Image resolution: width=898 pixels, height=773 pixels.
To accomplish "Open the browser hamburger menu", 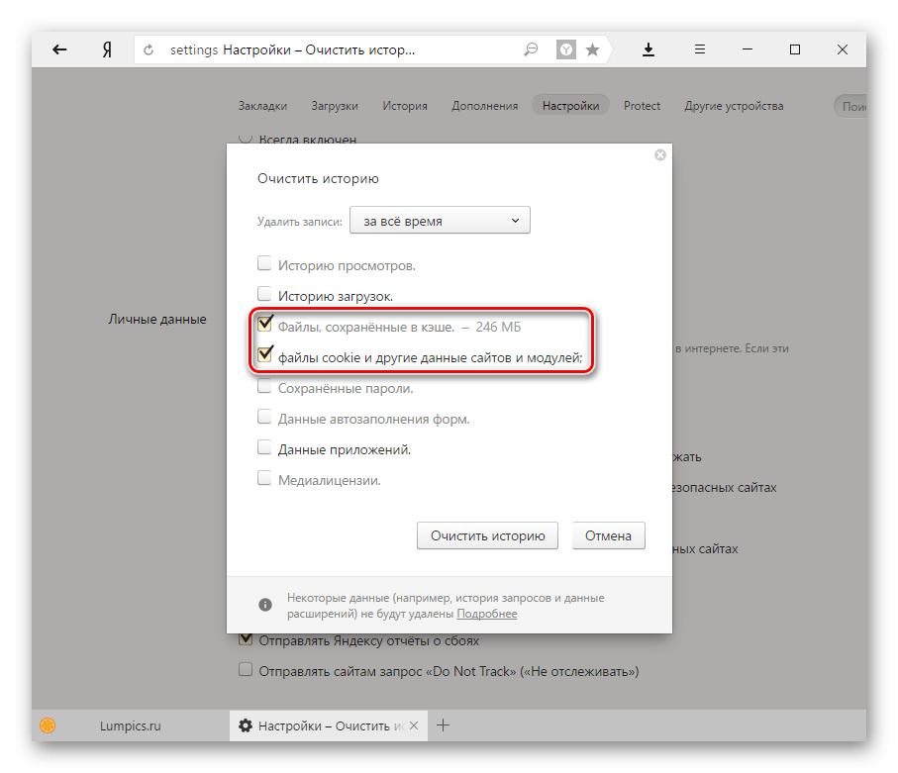I will [x=700, y=49].
